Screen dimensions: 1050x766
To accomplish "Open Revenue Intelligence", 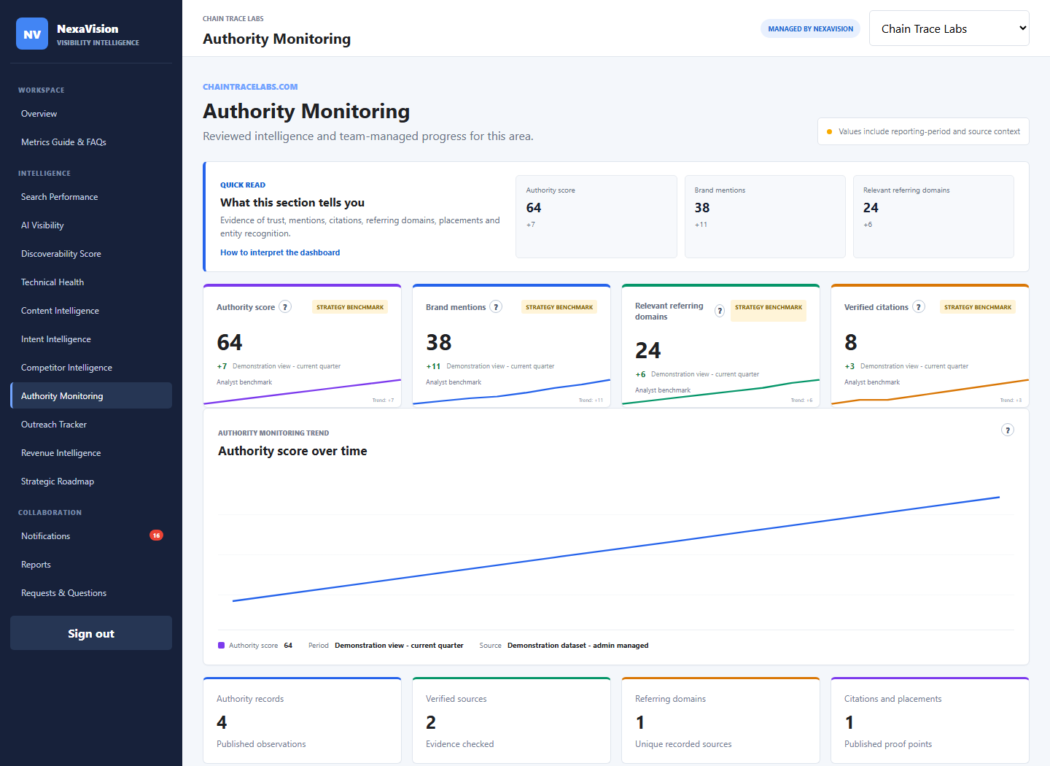I will [91, 453].
